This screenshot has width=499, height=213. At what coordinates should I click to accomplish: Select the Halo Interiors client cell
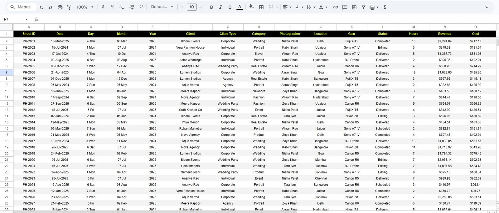coord(190,166)
